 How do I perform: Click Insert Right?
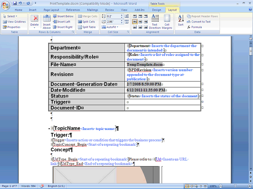(63, 27)
